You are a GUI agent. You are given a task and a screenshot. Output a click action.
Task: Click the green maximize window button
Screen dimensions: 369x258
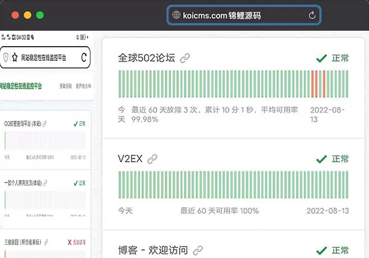[40, 15]
